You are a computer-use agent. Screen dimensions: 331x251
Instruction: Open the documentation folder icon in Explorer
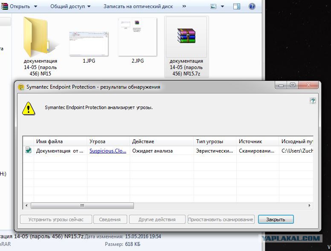point(40,37)
